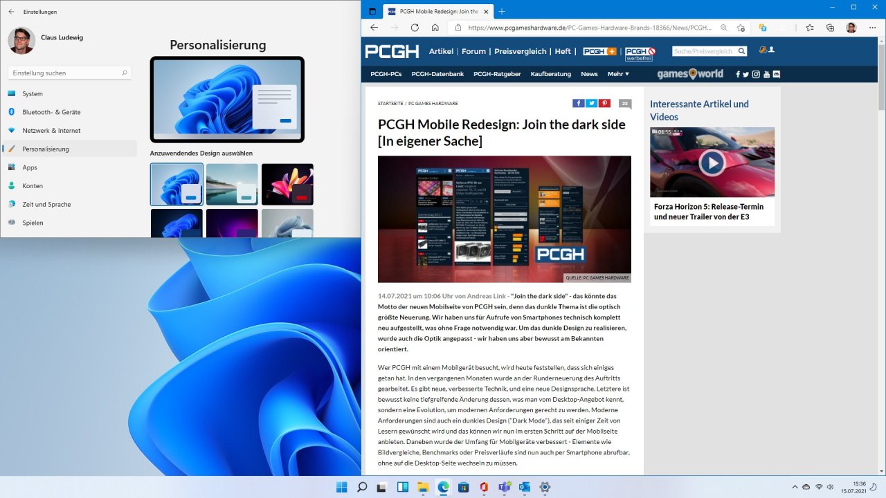Open the PCGH-Datenbank navigation item
The height and width of the screenshot is (498, 886).
(x=437, y=74)
